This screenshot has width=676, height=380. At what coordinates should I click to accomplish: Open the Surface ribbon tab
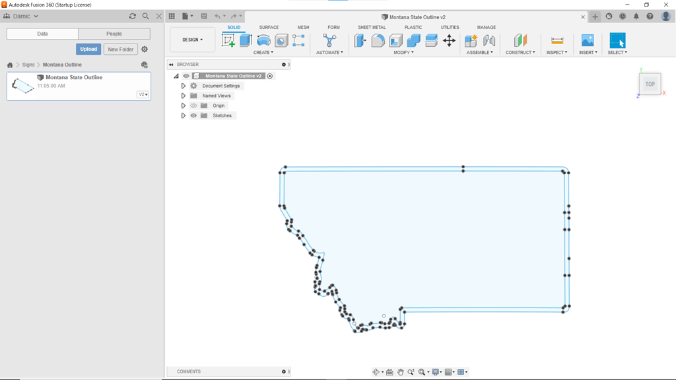point(268,27)
